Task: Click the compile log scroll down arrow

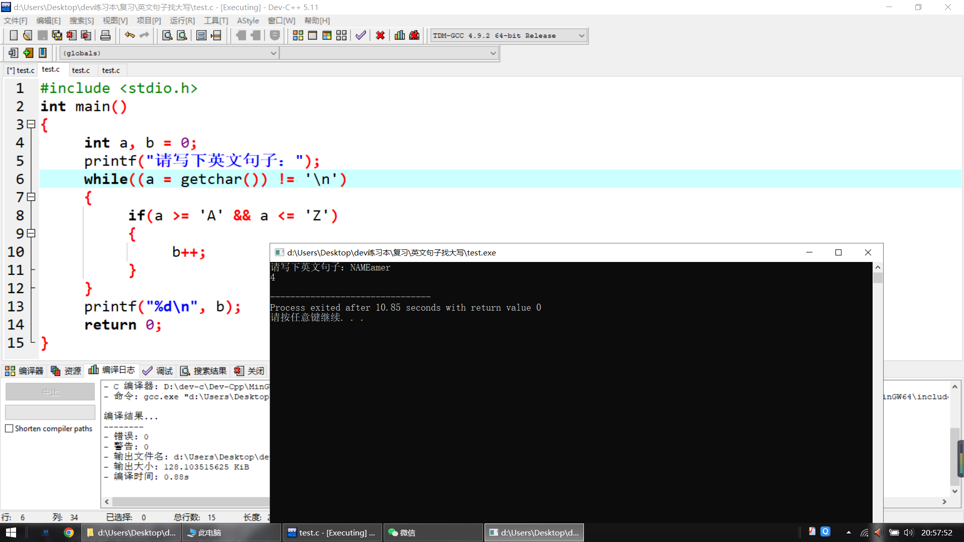Action: 955,491
